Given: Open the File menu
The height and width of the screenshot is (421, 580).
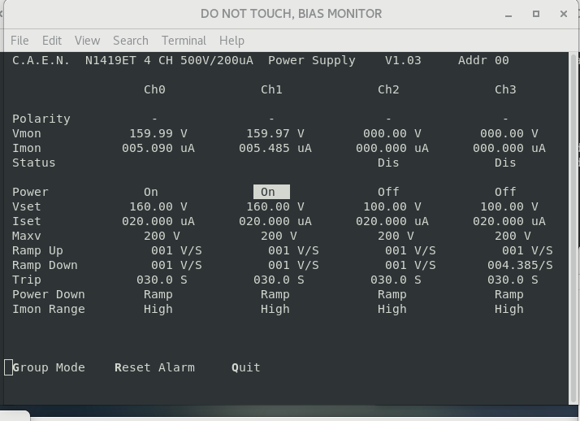Looking at the screenshot, I should [x=19, y=41].
